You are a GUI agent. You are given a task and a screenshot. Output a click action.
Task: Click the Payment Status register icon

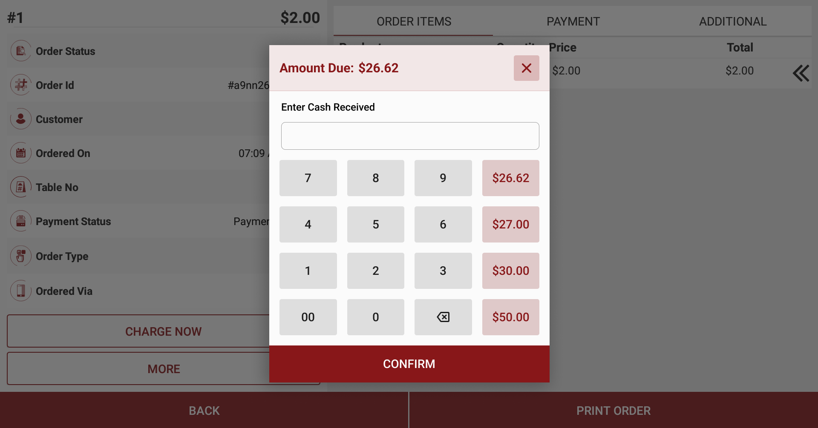tap(20, 221)
